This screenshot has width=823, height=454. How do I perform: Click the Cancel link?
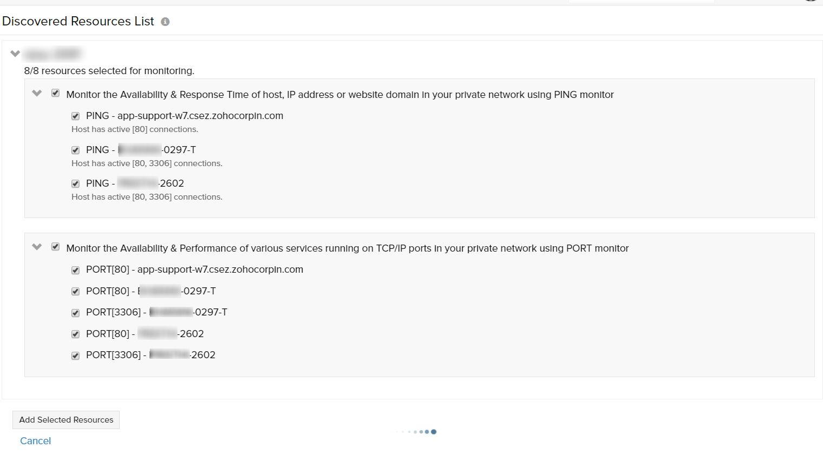tap(35, 441)
